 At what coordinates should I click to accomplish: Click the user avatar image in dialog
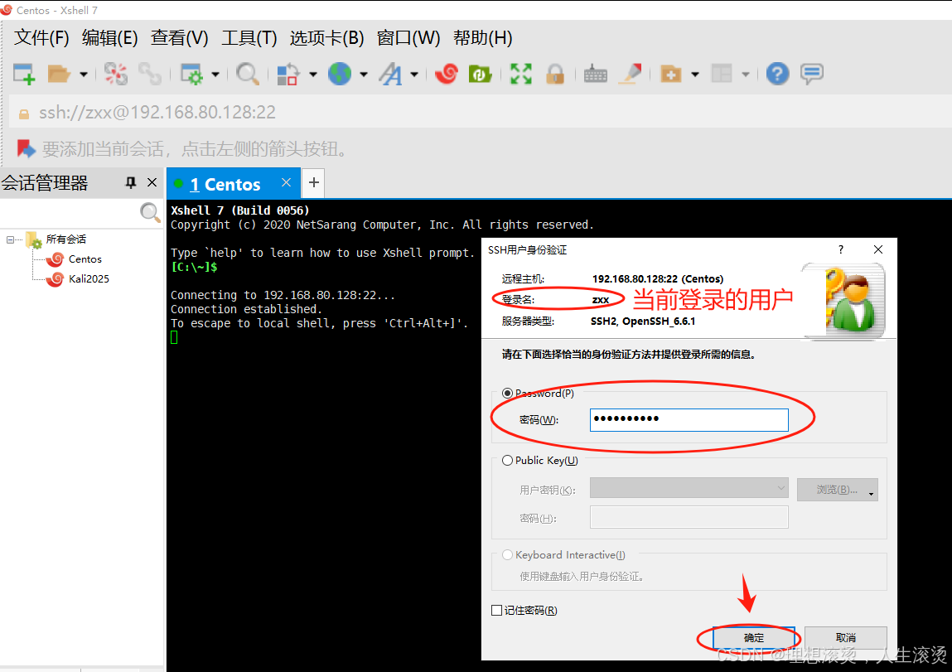tap(846, 299)
